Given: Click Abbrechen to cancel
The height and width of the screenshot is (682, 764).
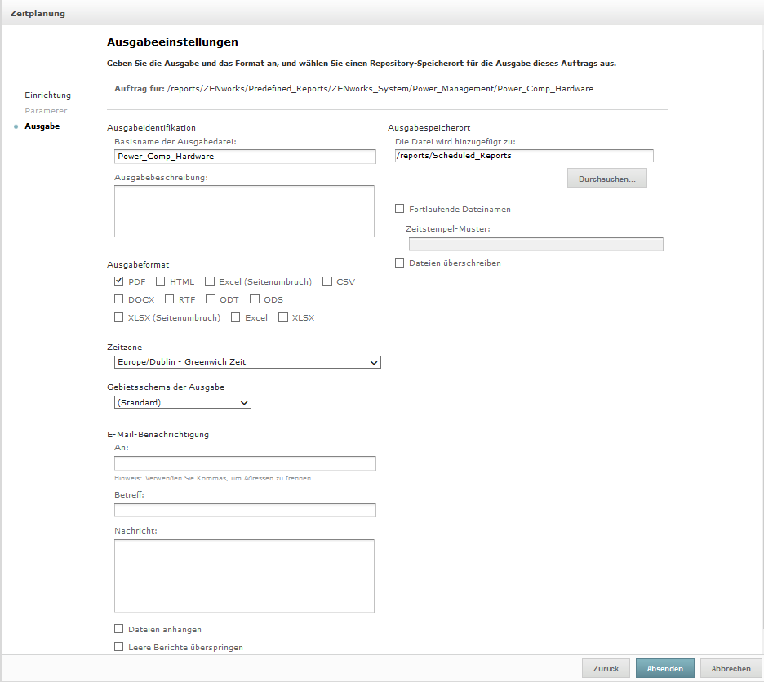Looking at the screenshot, I should (731, 668).
